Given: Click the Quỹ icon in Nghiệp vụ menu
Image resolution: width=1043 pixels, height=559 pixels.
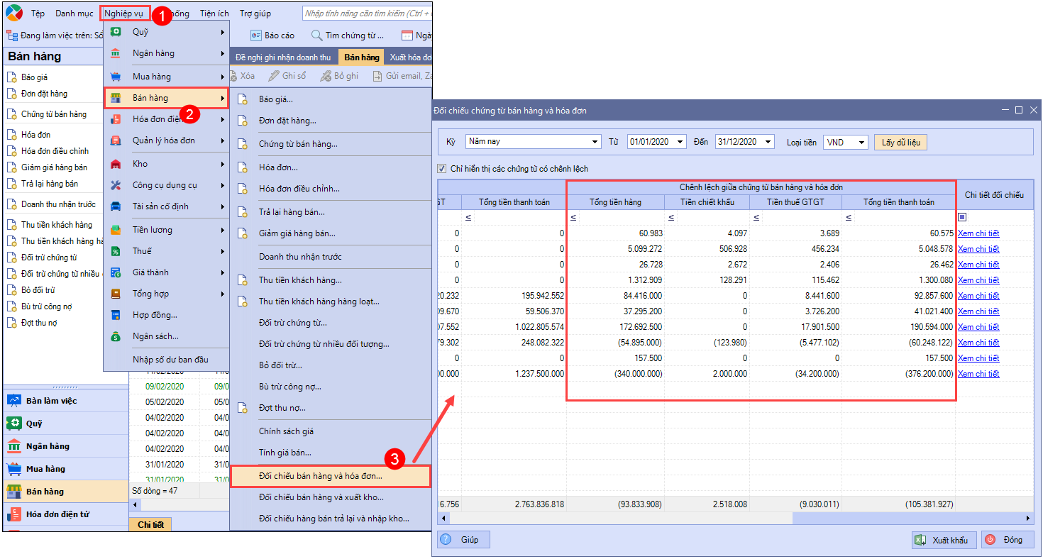Looking at the screenshot, I should [116, 32].
